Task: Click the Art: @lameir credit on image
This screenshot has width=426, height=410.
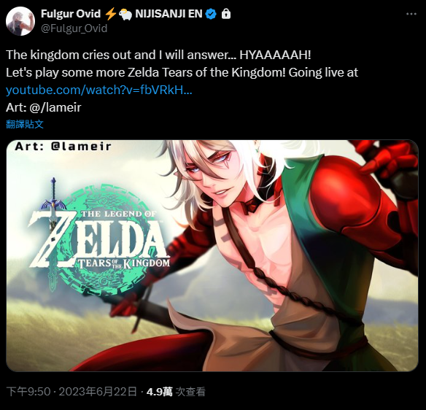Action: pyautogui.click(x=63, y=147)
